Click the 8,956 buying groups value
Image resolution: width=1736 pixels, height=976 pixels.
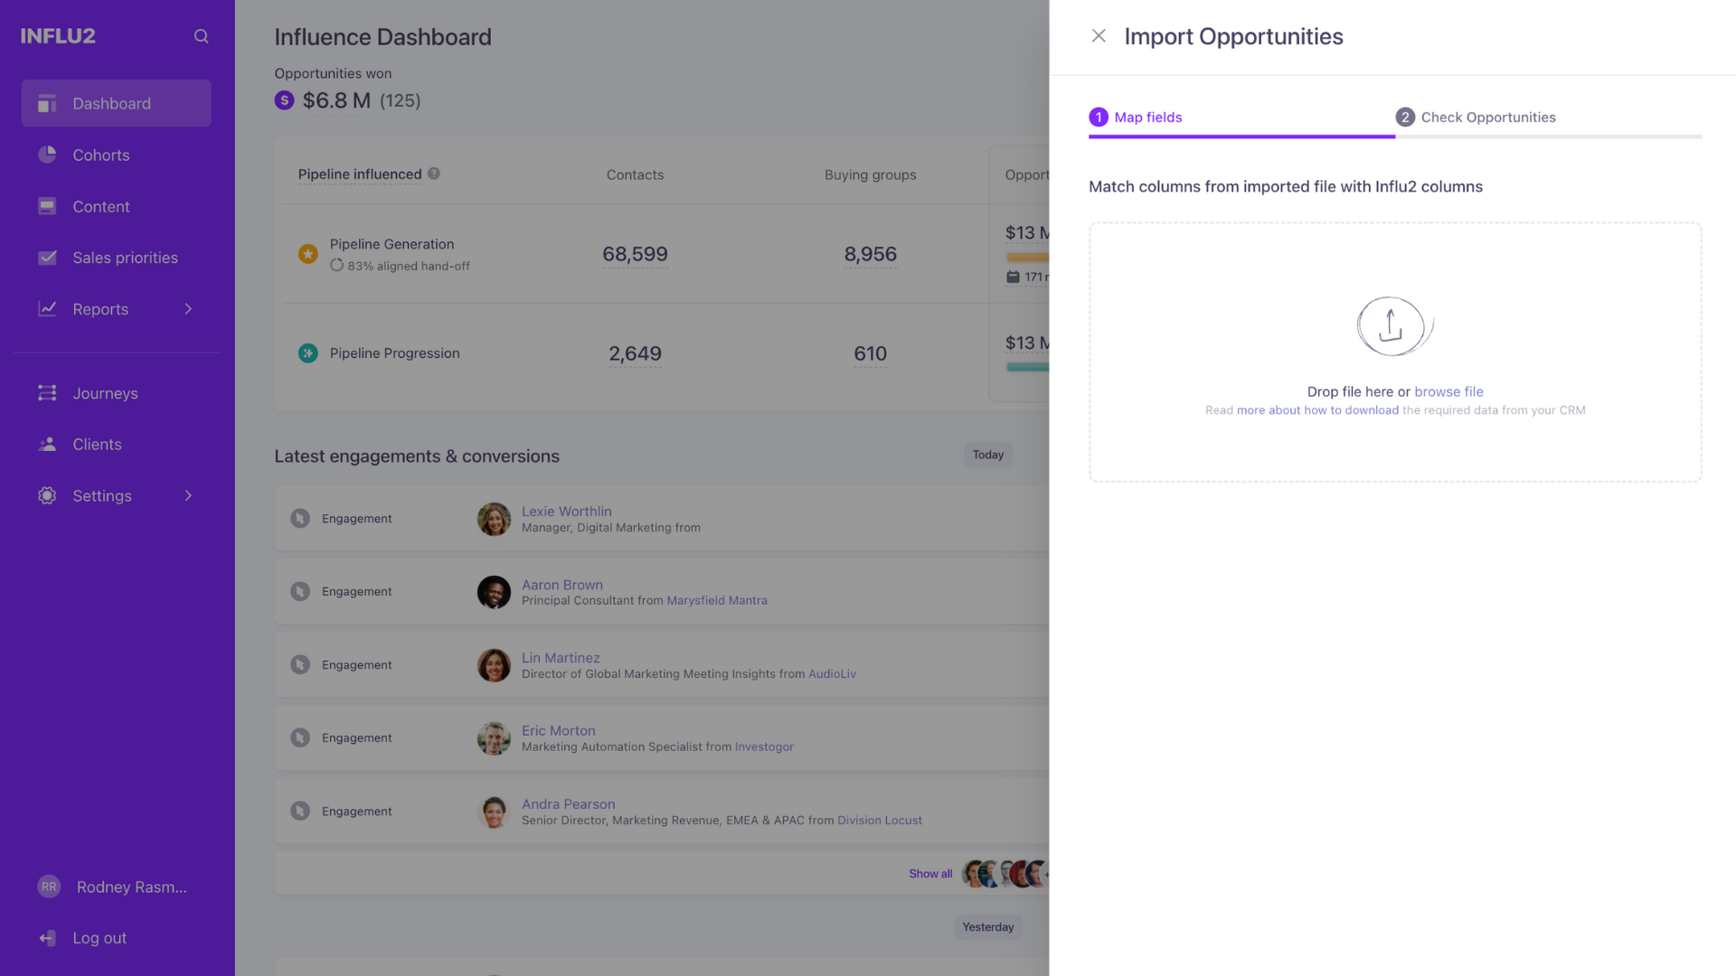(x=870, y=254)
